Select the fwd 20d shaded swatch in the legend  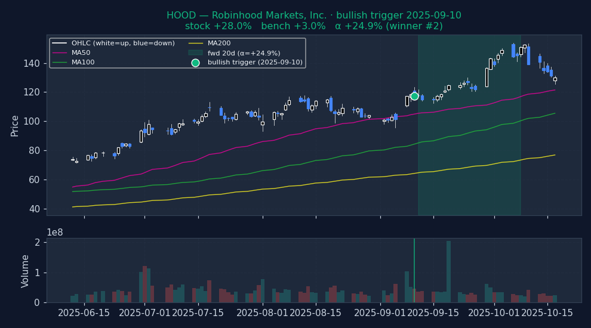pos(195,53)
